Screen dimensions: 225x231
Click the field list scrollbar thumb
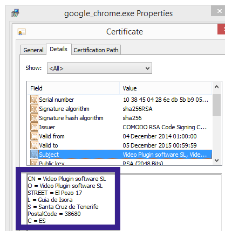click(217, 105)
